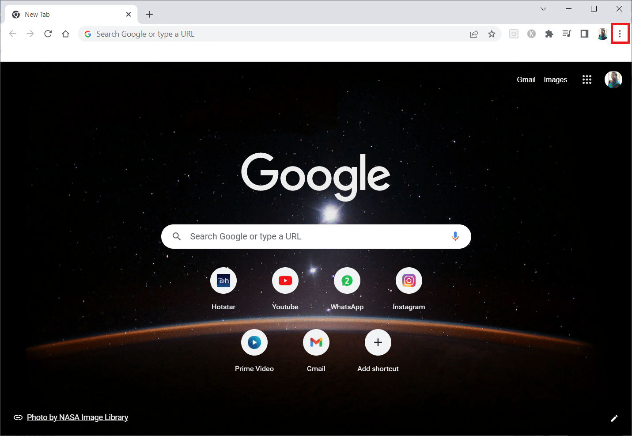Screen dimensions: 632x436
Task: Click the magnifier icon in search box
Action: click(177, 236)
